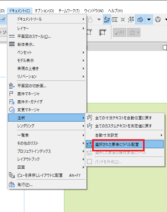Screen dimensions: 167x212
Task: Open the ヘルプ(H) menu
Action: (x=115, y=11)
